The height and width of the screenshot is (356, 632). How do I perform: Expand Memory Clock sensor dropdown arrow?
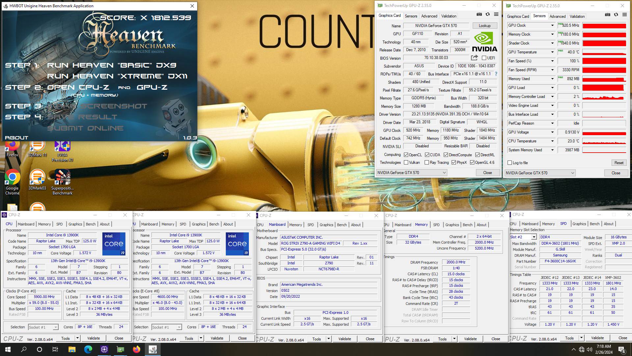[x=552, y=34]
